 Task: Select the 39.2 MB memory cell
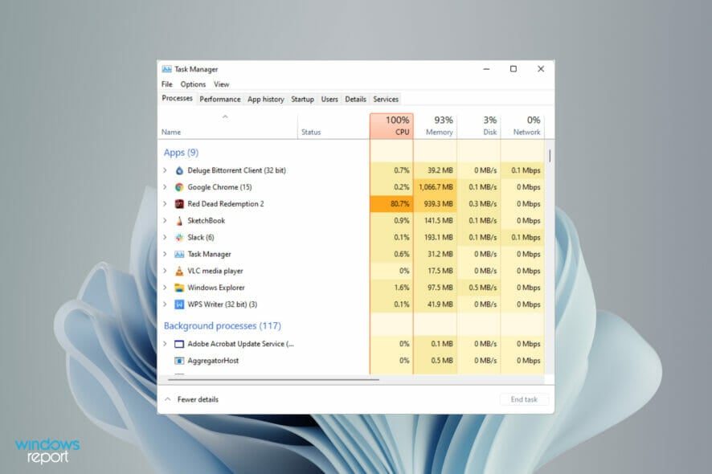(435, 170)
